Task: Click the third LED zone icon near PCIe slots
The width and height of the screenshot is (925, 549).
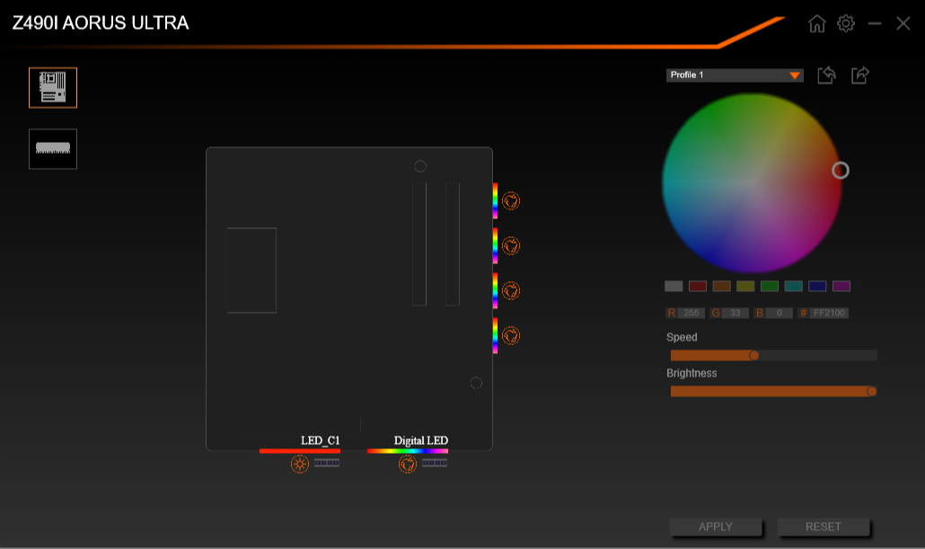Action: tap(510, 289)
